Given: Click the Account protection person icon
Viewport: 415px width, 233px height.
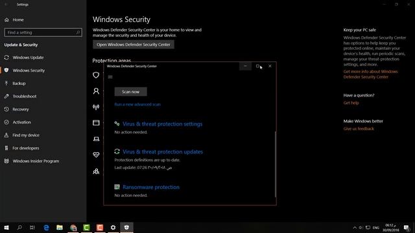Looking at the screenshot, I should 96,91.
